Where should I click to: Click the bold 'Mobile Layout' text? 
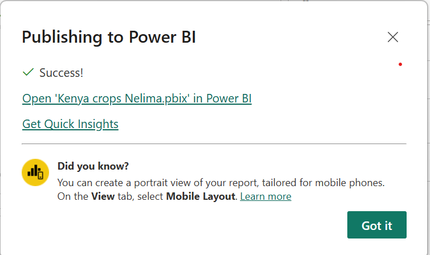tap(201, 196)
